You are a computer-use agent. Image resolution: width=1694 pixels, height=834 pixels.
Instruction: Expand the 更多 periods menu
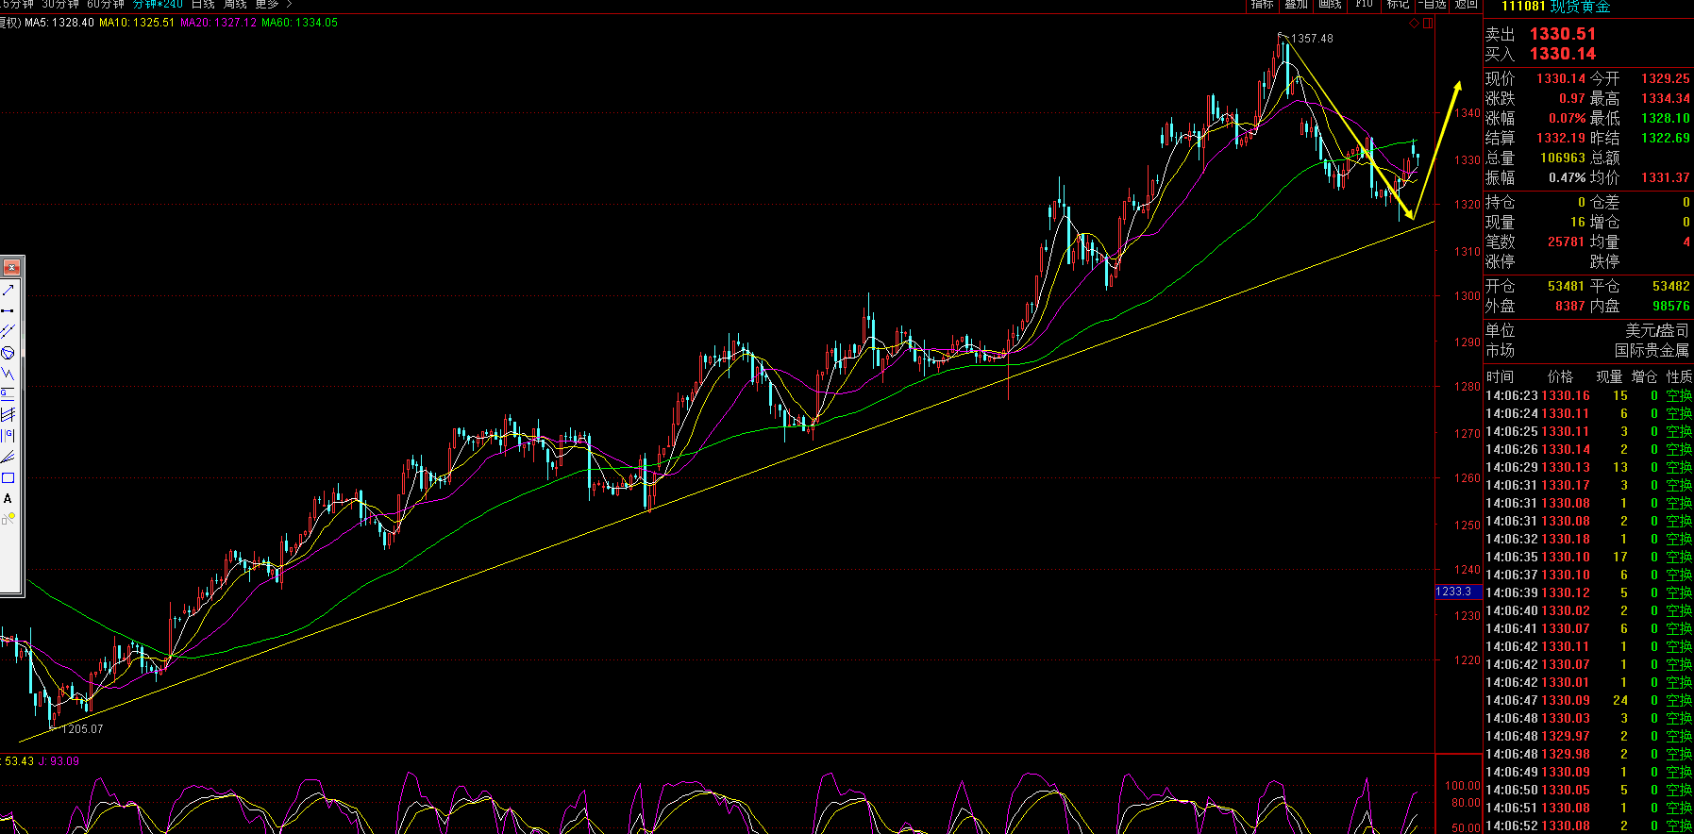274,5
